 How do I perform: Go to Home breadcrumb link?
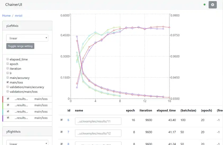click(x=6, y=16)
